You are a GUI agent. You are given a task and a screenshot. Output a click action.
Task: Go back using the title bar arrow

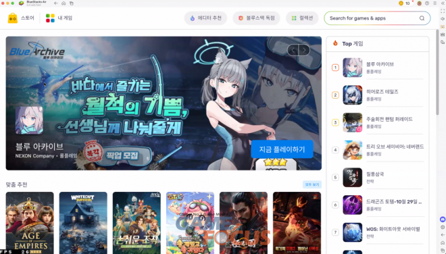click(x=55, y=3)
